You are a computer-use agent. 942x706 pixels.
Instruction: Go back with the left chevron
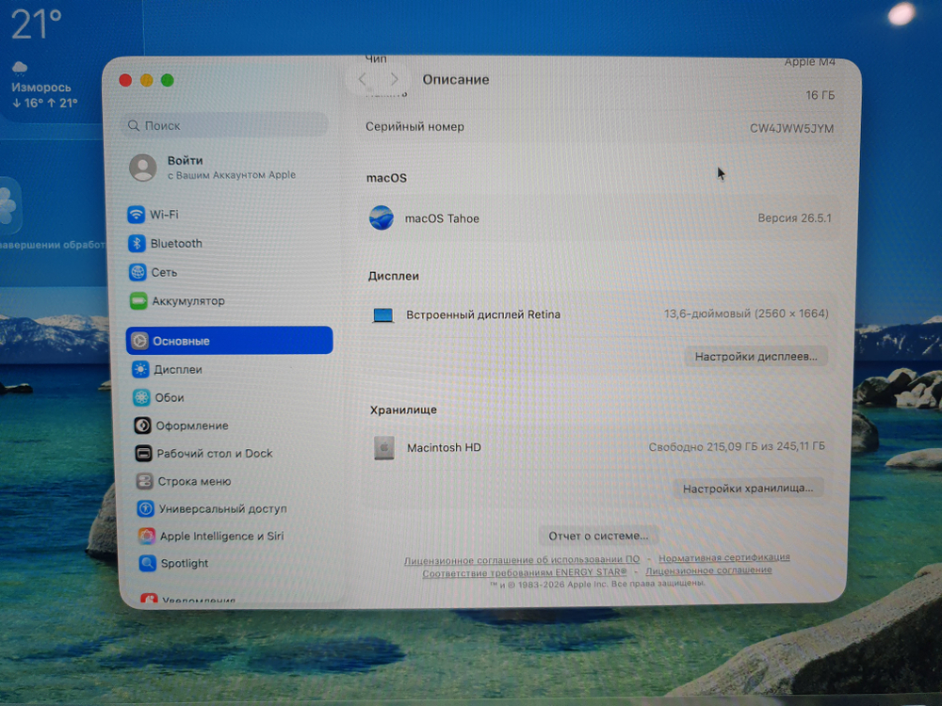click(363, 79)
